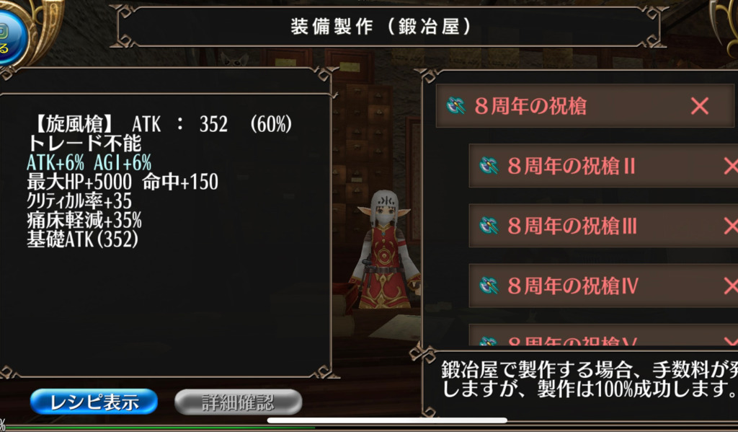The image size is (738, 432).
Task: Select the 8周年の祝槍II recipe entry
Action: click(x=603, y=166)
